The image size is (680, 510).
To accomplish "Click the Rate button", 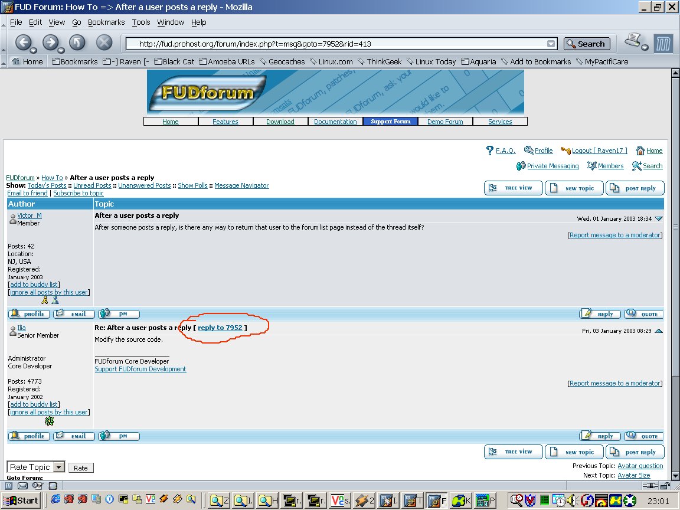I will coord(81,468).
